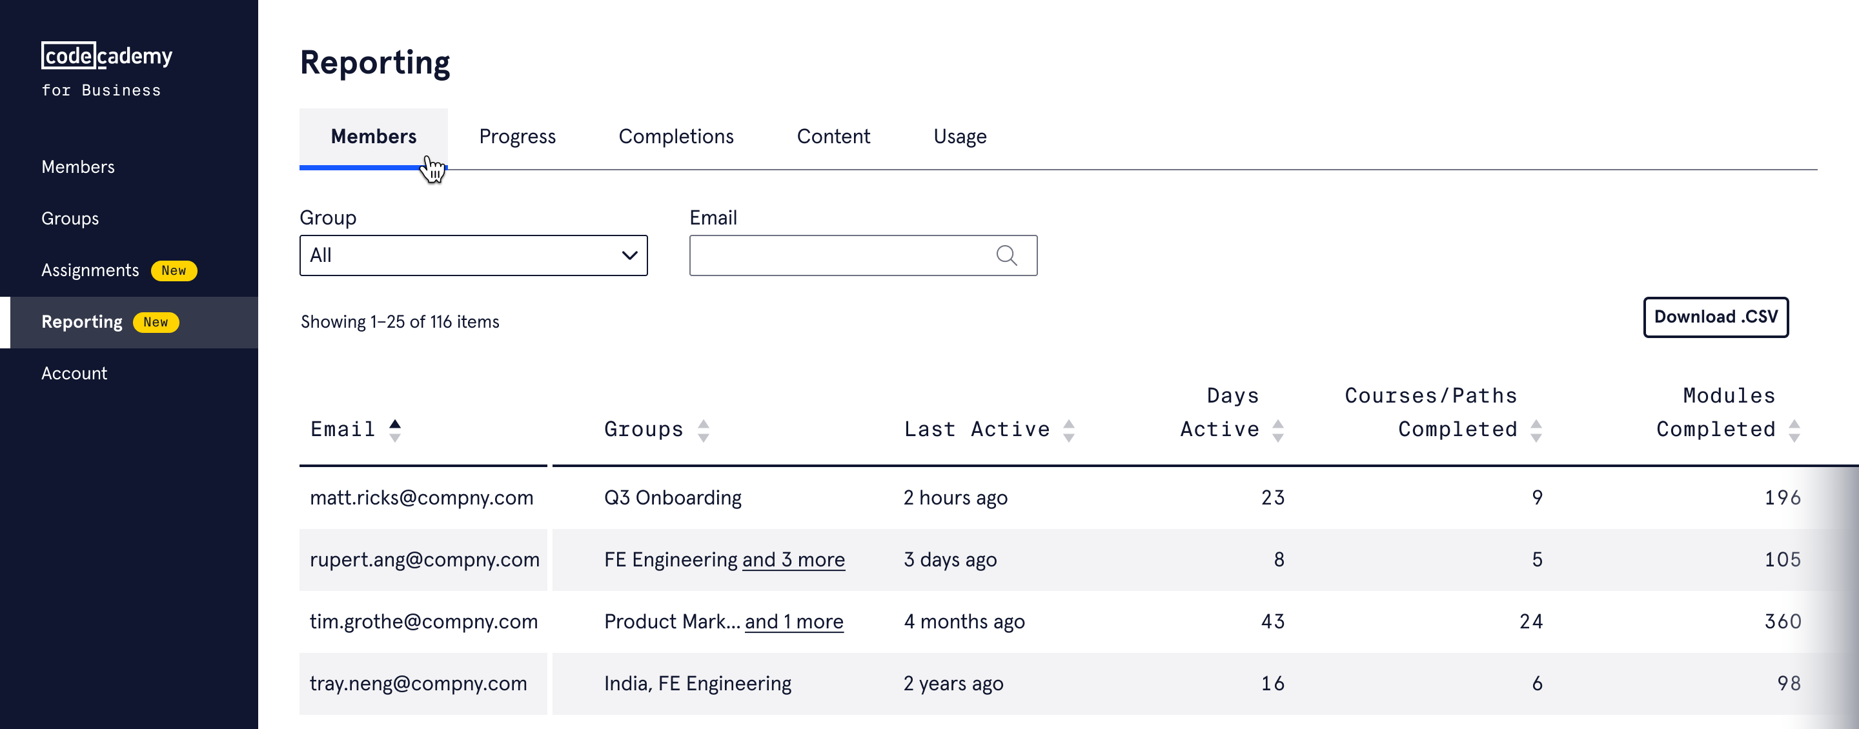Sort by Days Active column arrows

(1277, 430)
